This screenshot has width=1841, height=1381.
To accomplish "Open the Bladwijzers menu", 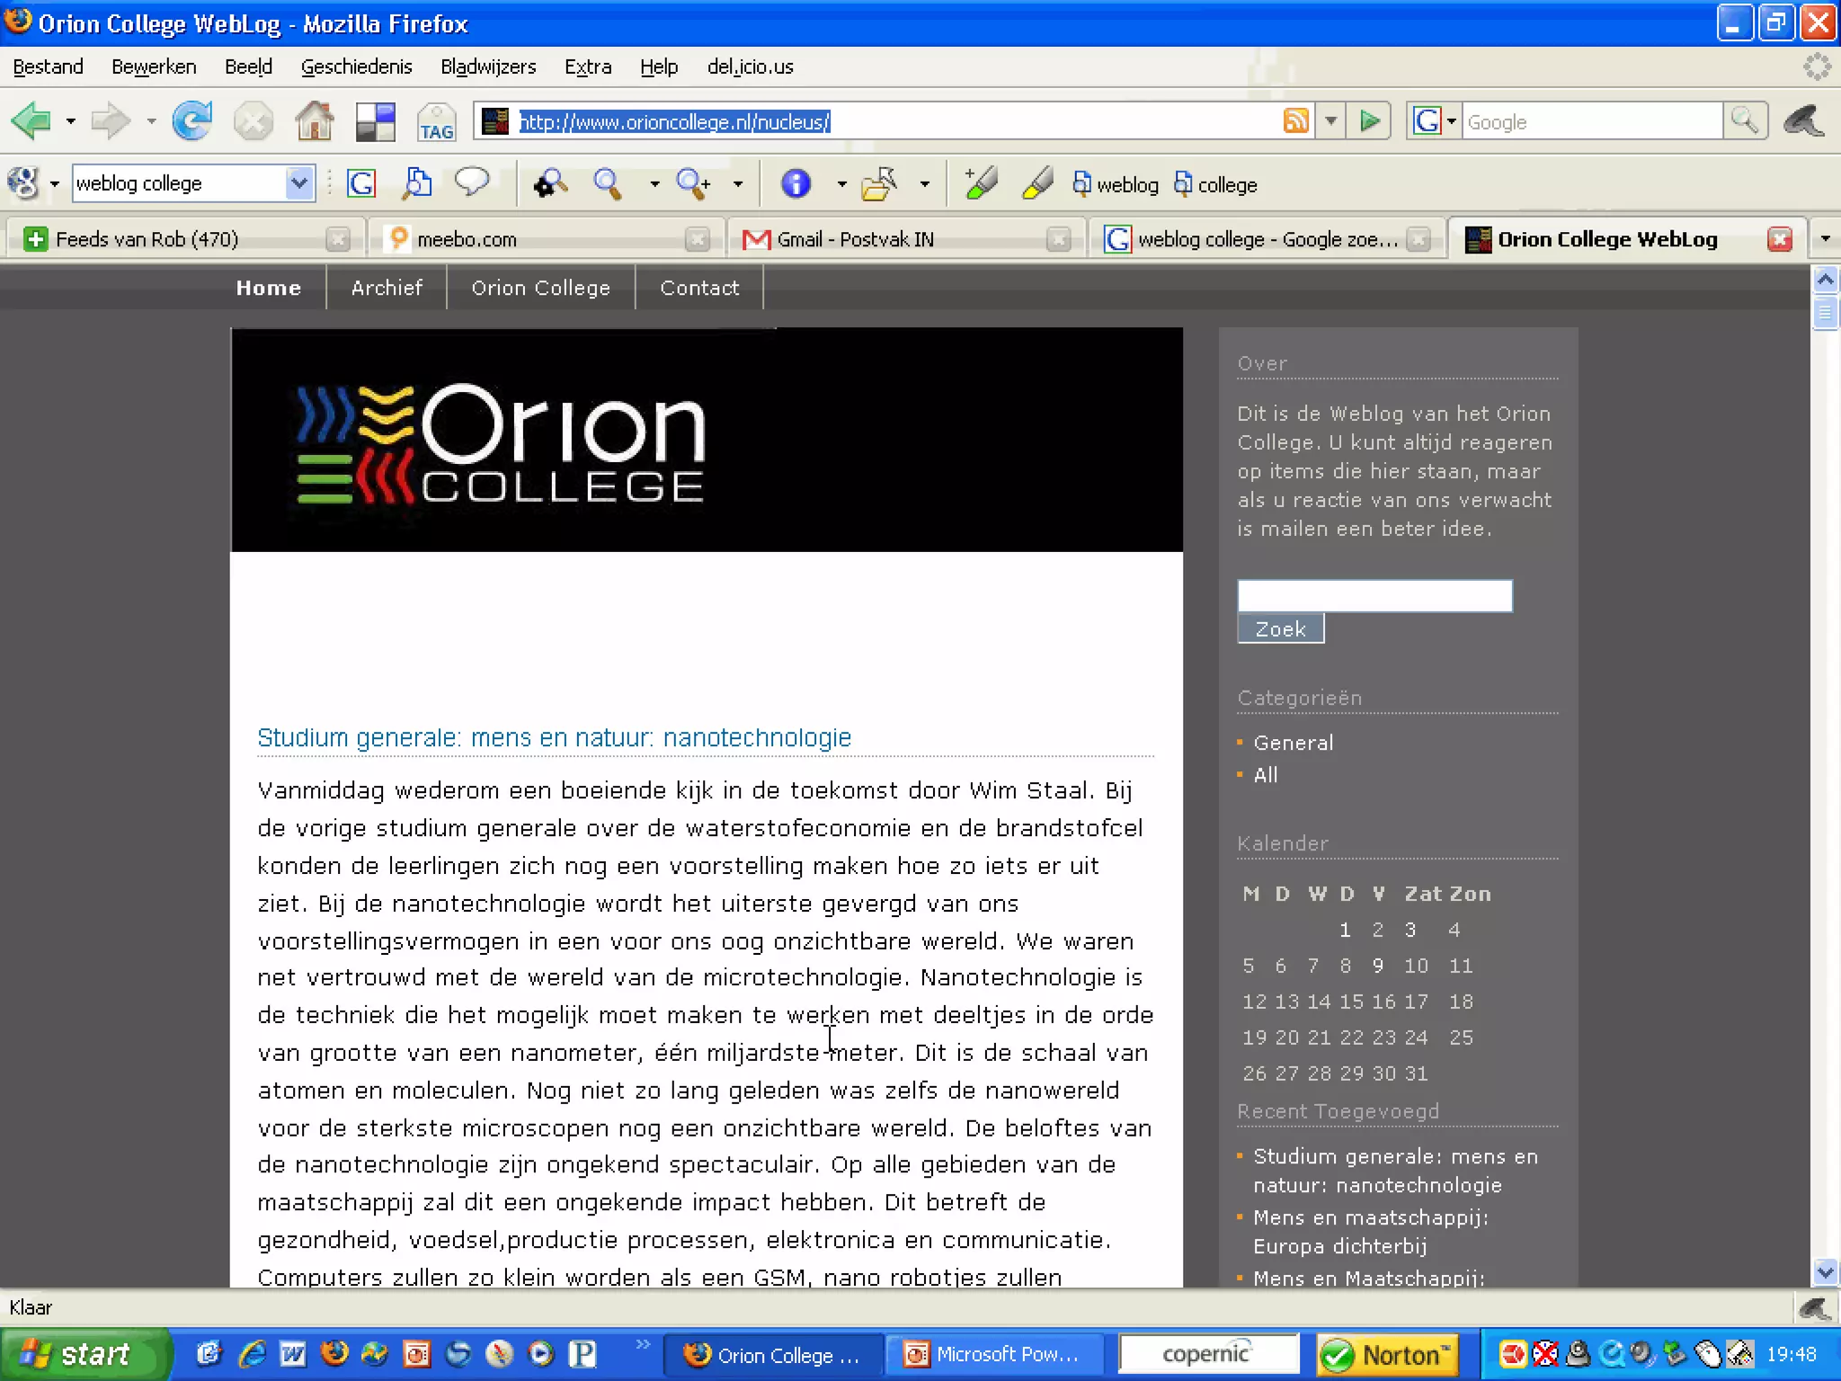I will click(487, 67).
